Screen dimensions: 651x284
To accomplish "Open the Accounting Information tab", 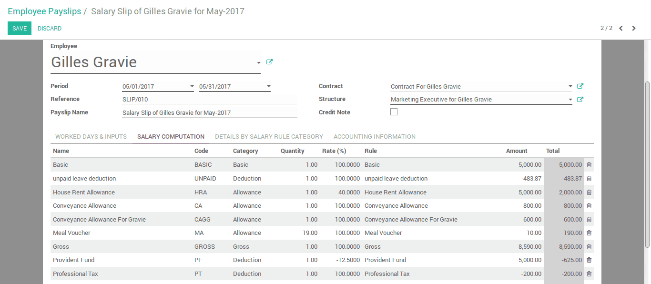I will tap(375, 137).
